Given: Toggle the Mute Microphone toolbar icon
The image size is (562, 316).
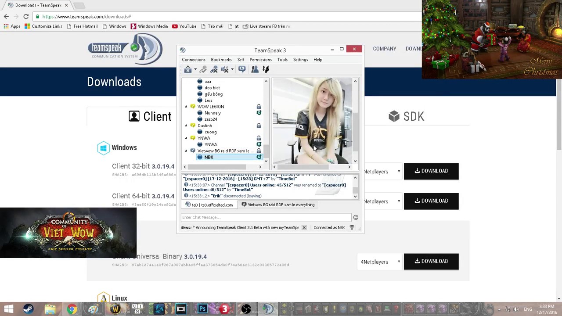Looking at the screenshot, I should pos(214,69).
